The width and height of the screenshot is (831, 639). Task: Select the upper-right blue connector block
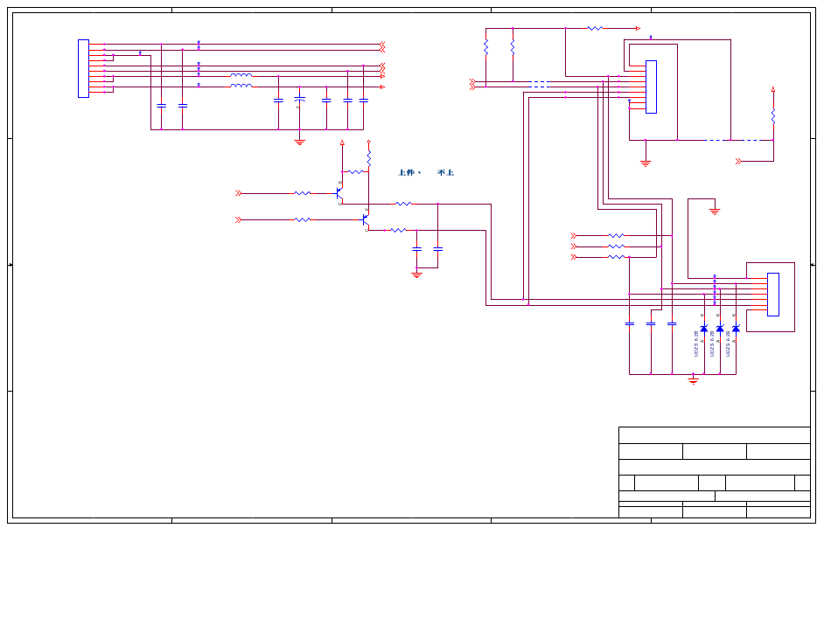(651, 87)
